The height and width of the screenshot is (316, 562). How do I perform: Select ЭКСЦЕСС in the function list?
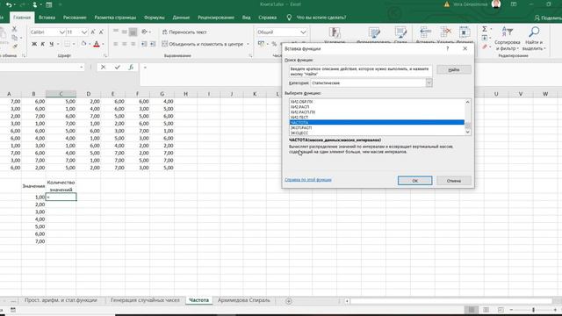click(x=377, y=133)
